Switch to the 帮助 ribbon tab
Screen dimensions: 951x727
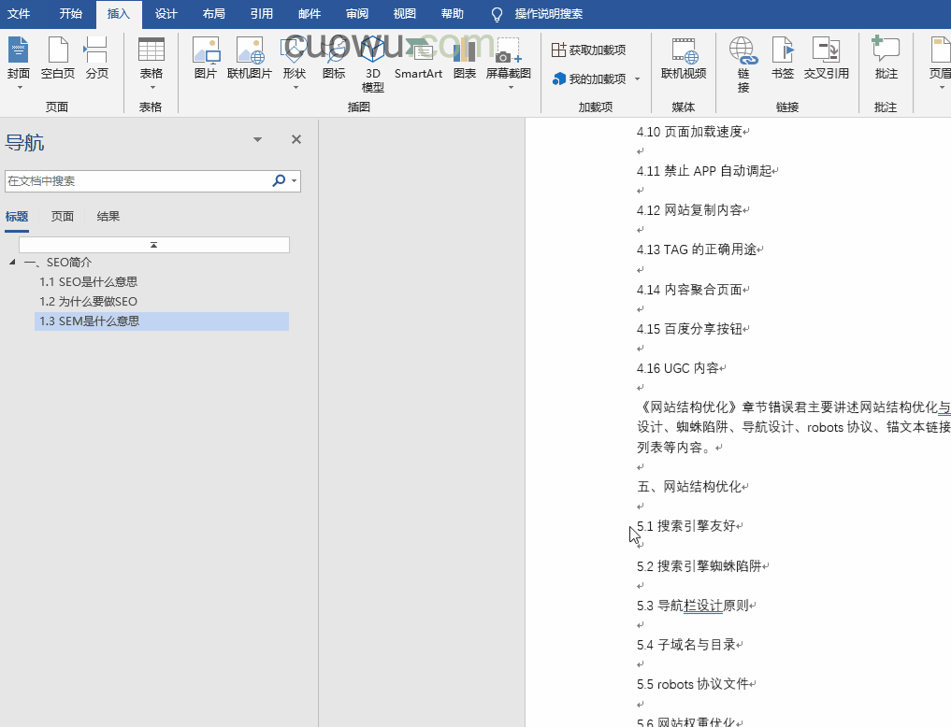[452, 14]
